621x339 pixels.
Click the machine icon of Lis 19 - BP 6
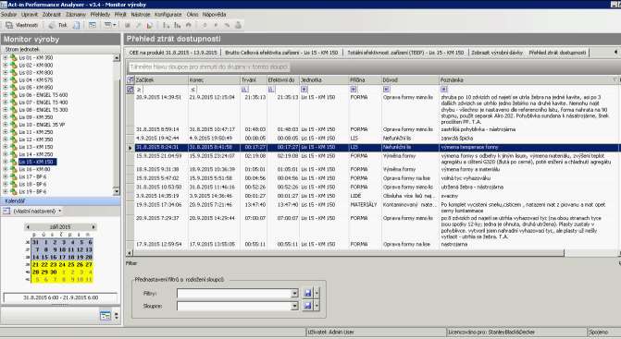click(x=14, y=191)
